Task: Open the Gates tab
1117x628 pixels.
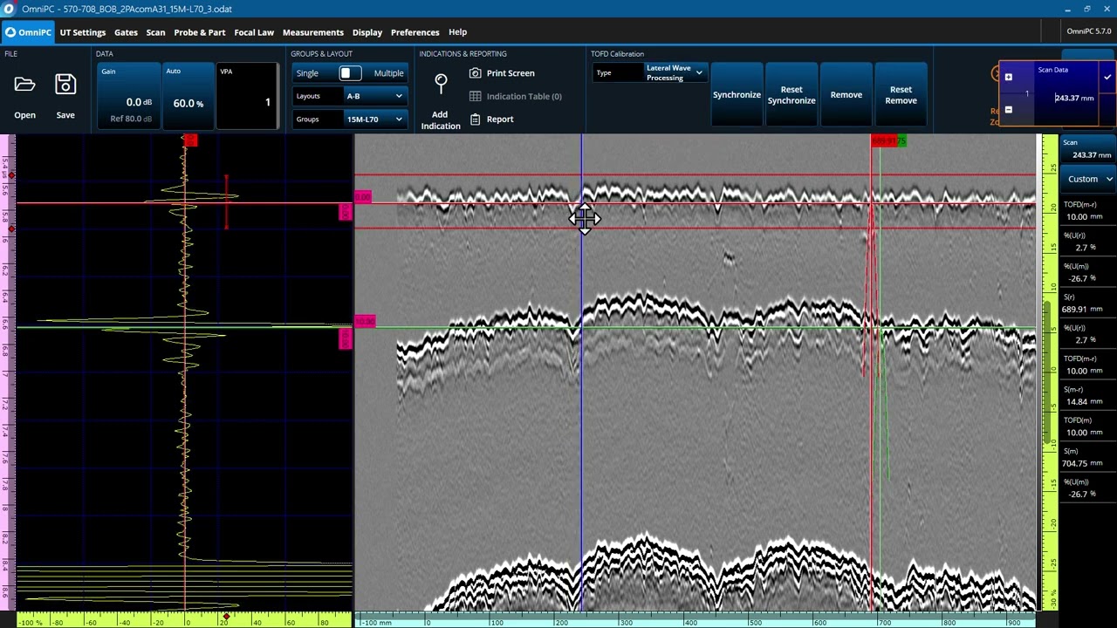Action: 126,32
